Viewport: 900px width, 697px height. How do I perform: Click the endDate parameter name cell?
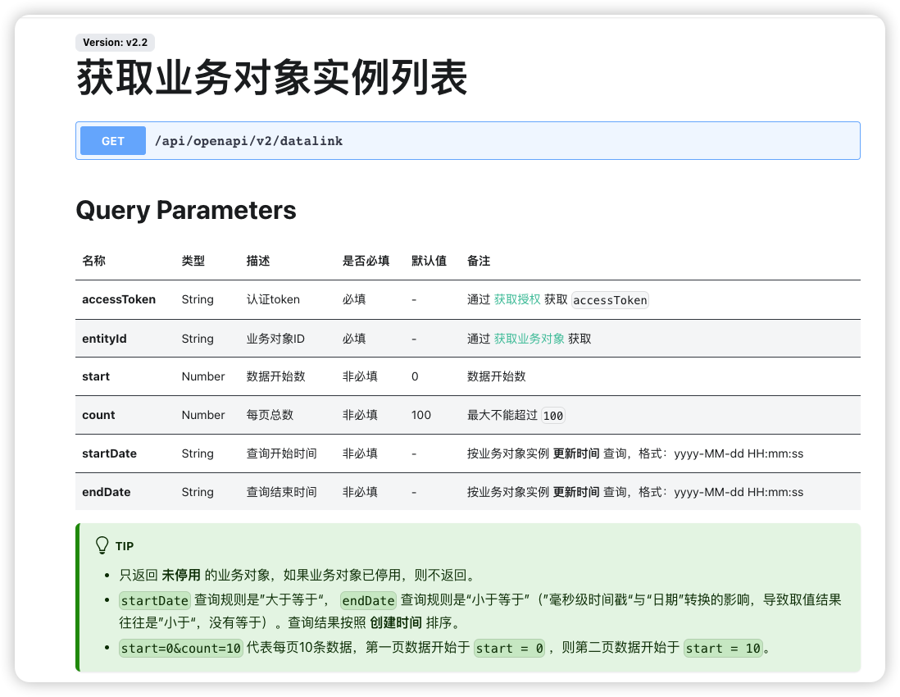coord(107,492)
